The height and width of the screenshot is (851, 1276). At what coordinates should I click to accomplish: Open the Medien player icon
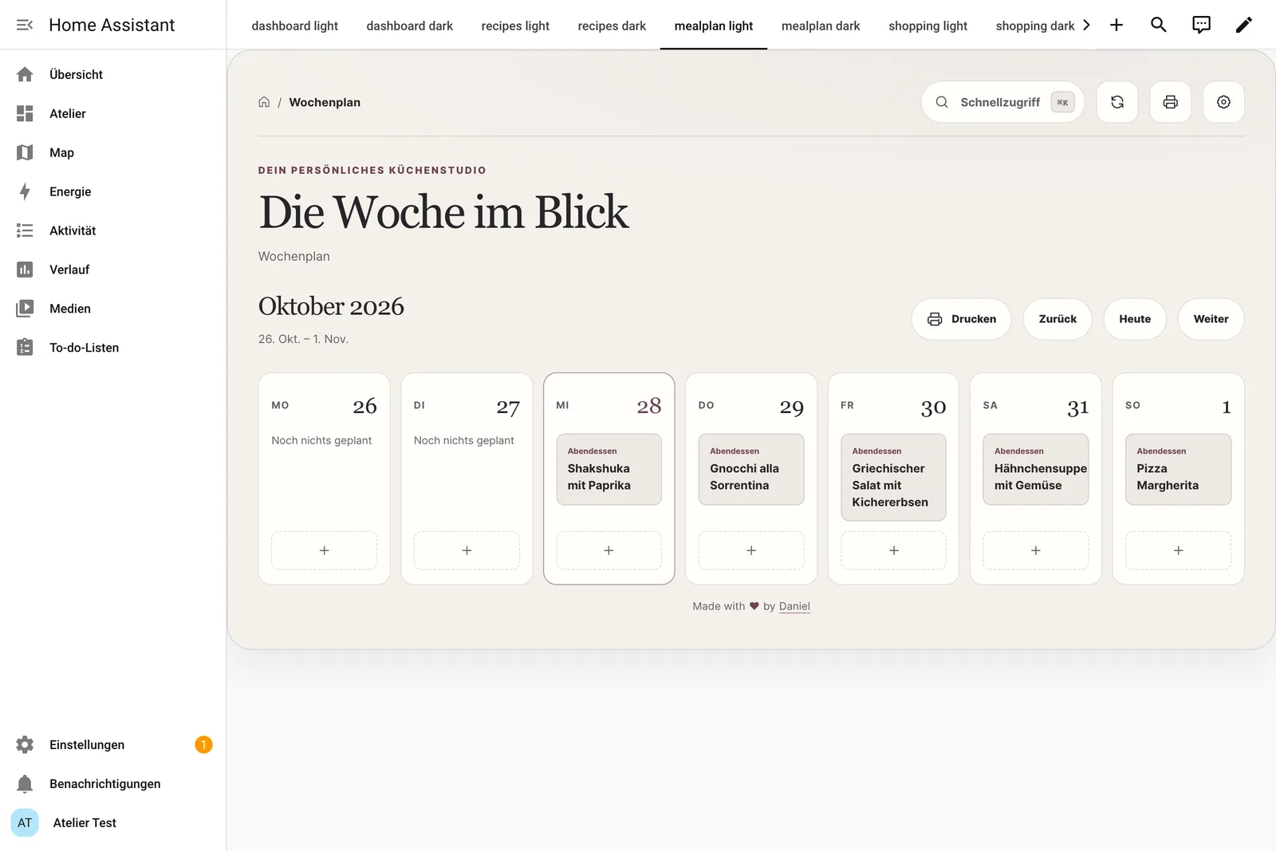[x=25, y=309]
